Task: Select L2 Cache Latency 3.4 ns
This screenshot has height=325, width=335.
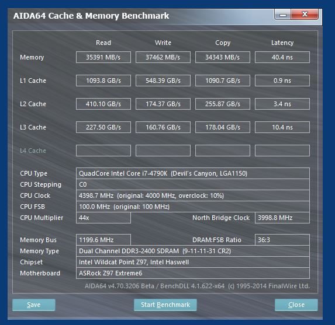Action: coord(282,104)
